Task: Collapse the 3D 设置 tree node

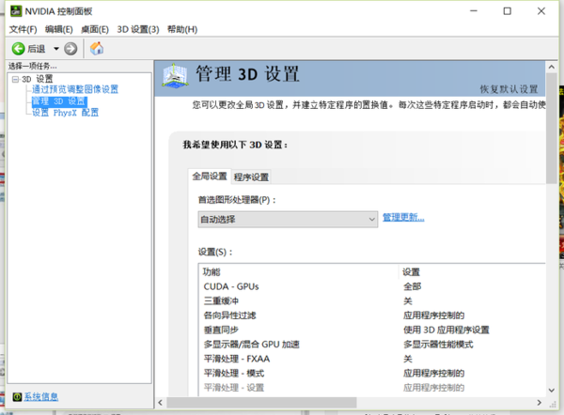Action: [15, 79]
